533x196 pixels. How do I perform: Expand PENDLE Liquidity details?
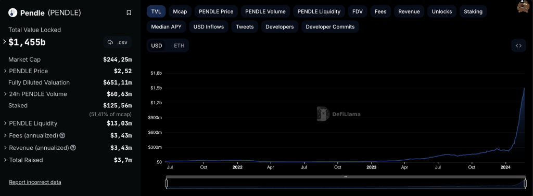point(5,123)
